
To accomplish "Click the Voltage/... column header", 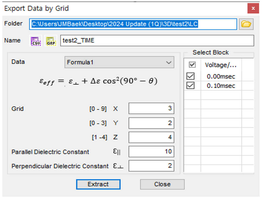I will coord(221,65).
